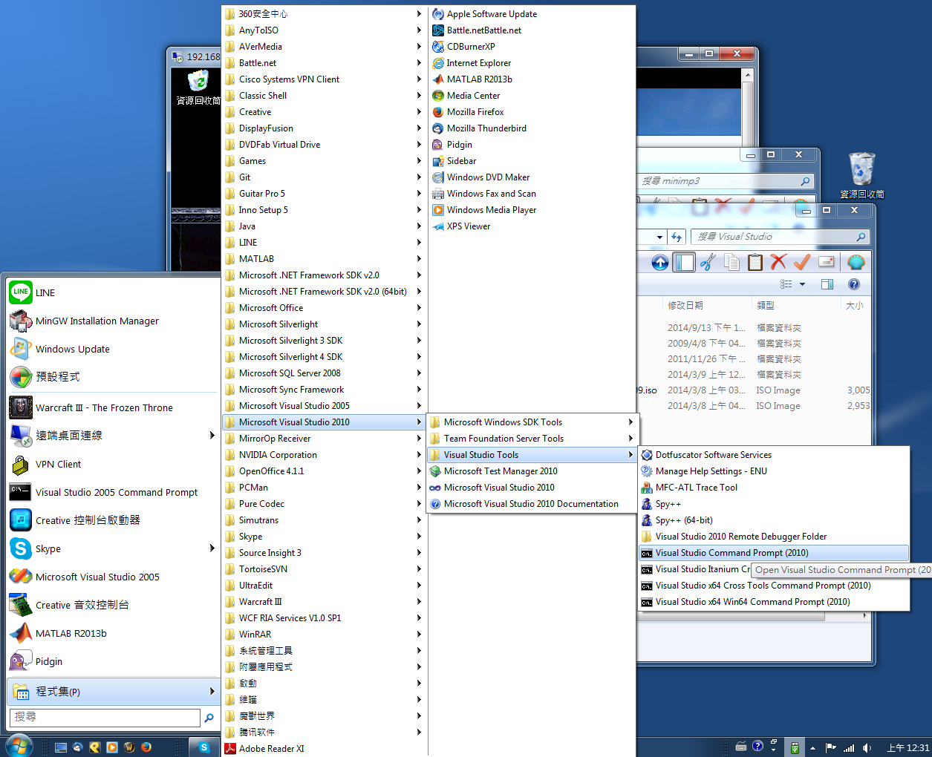Click the volume speaker tray icon
This screenshot has width=932, height=757.
[x=867, y=748]
